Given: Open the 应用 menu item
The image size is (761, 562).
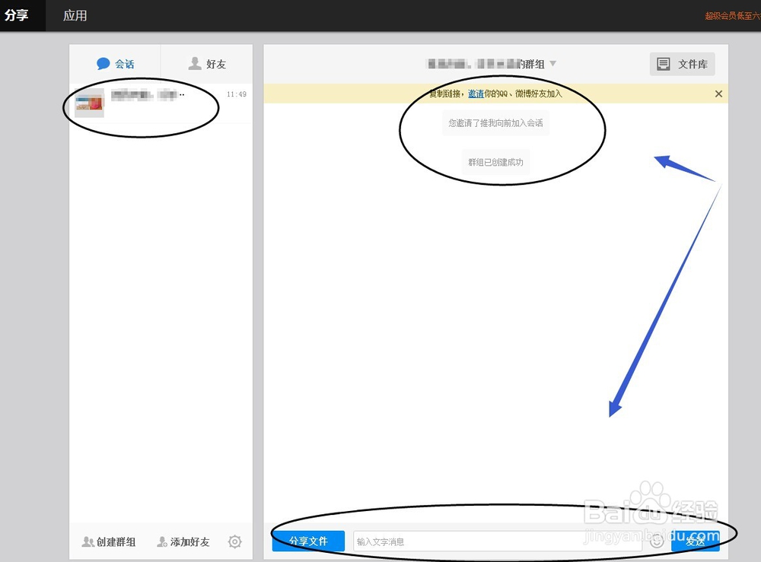Looking at the screenshot, I should pyautogui.click(x=76, y=15).
